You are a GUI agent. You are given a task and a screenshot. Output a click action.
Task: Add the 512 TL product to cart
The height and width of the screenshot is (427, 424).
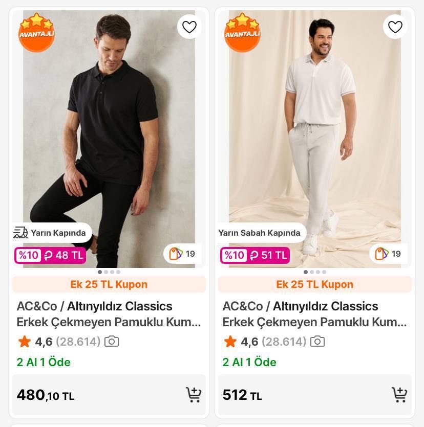(399, 395)
